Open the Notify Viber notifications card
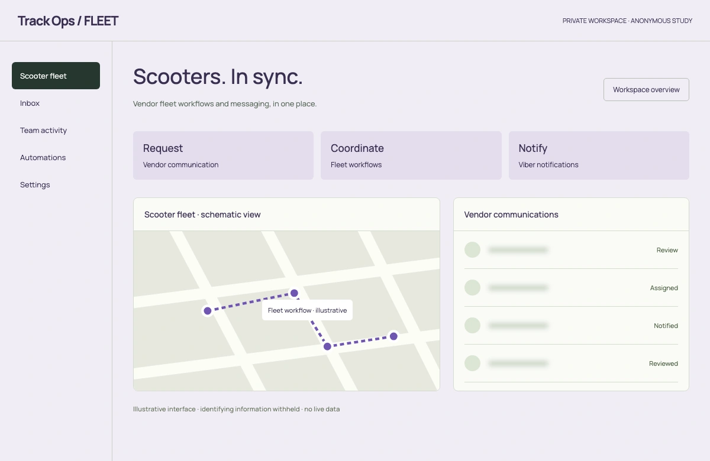This screenshot has height=461, width=710. [x=599, y=155]
